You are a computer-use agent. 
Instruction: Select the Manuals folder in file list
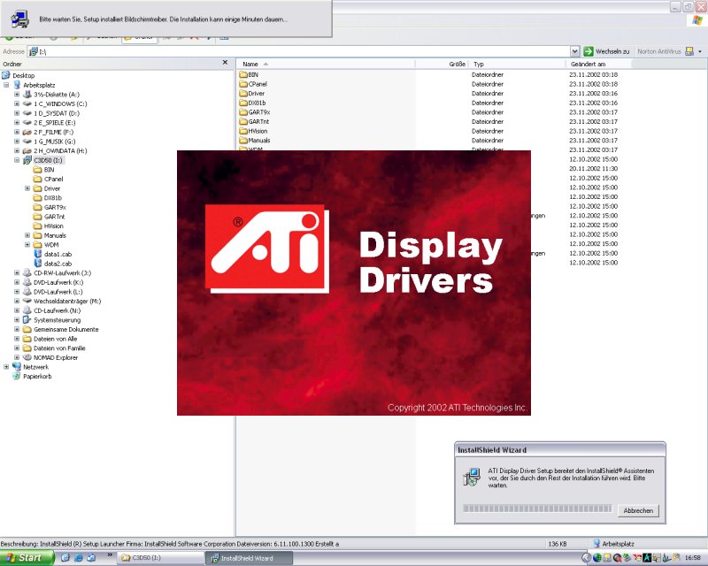click(255, 141)
